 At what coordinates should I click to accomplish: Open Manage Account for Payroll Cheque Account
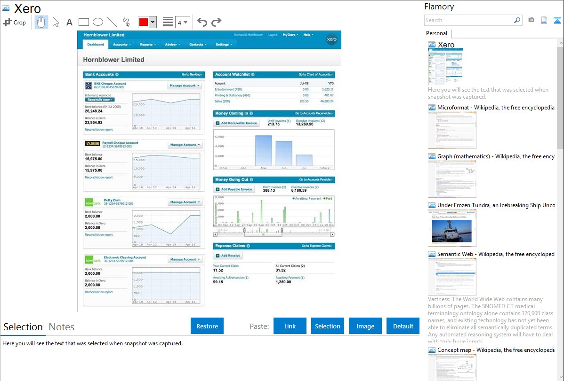coord(185,145)
